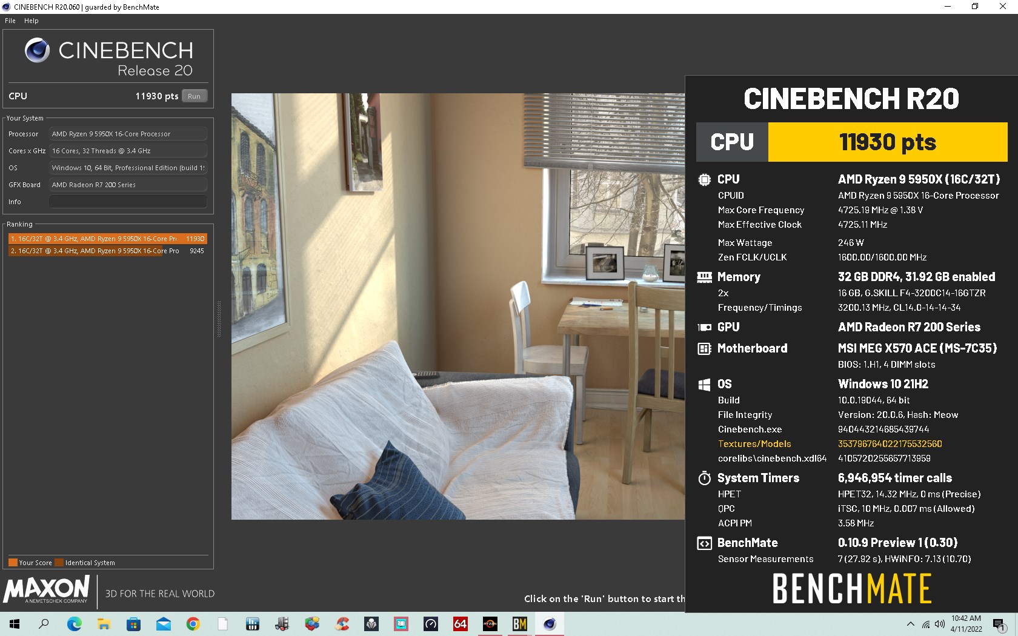Open the Wi-Fi network tray icon
This screenshot has height=636, width=1018.
(926, 624)
